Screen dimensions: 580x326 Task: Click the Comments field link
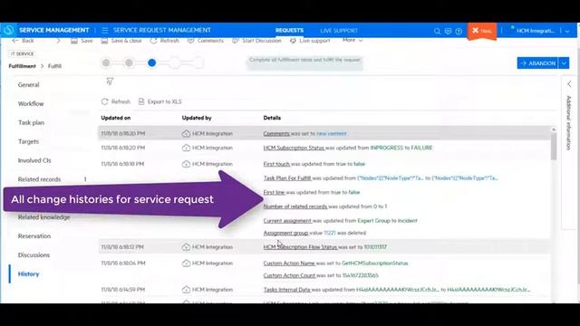(x=276, y=133)
